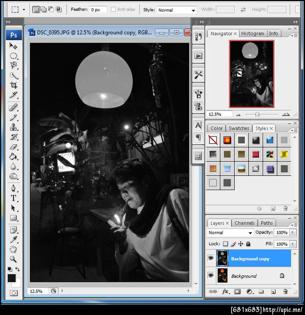The image size is (305, 315).
Task: Open the Histogram tab
Action: (253, 34)
